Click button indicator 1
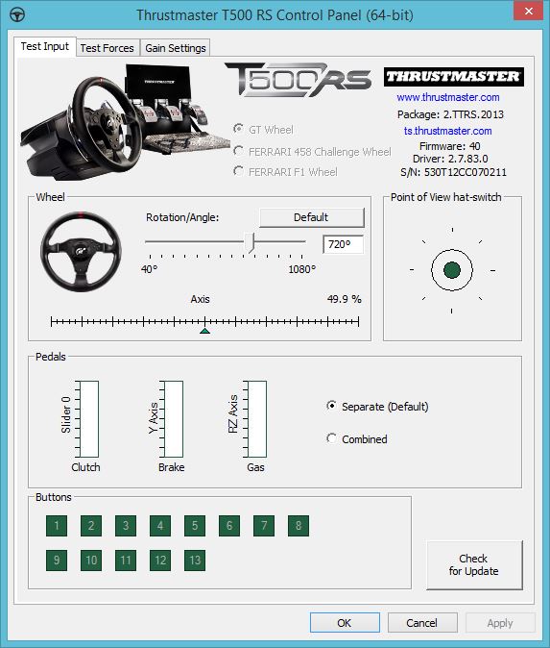Screen dimensions: 550x648 tap(57, 526)
